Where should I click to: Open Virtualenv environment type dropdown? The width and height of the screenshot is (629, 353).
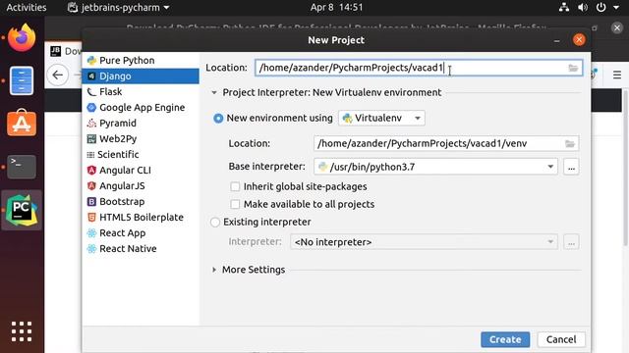[381, 118]
